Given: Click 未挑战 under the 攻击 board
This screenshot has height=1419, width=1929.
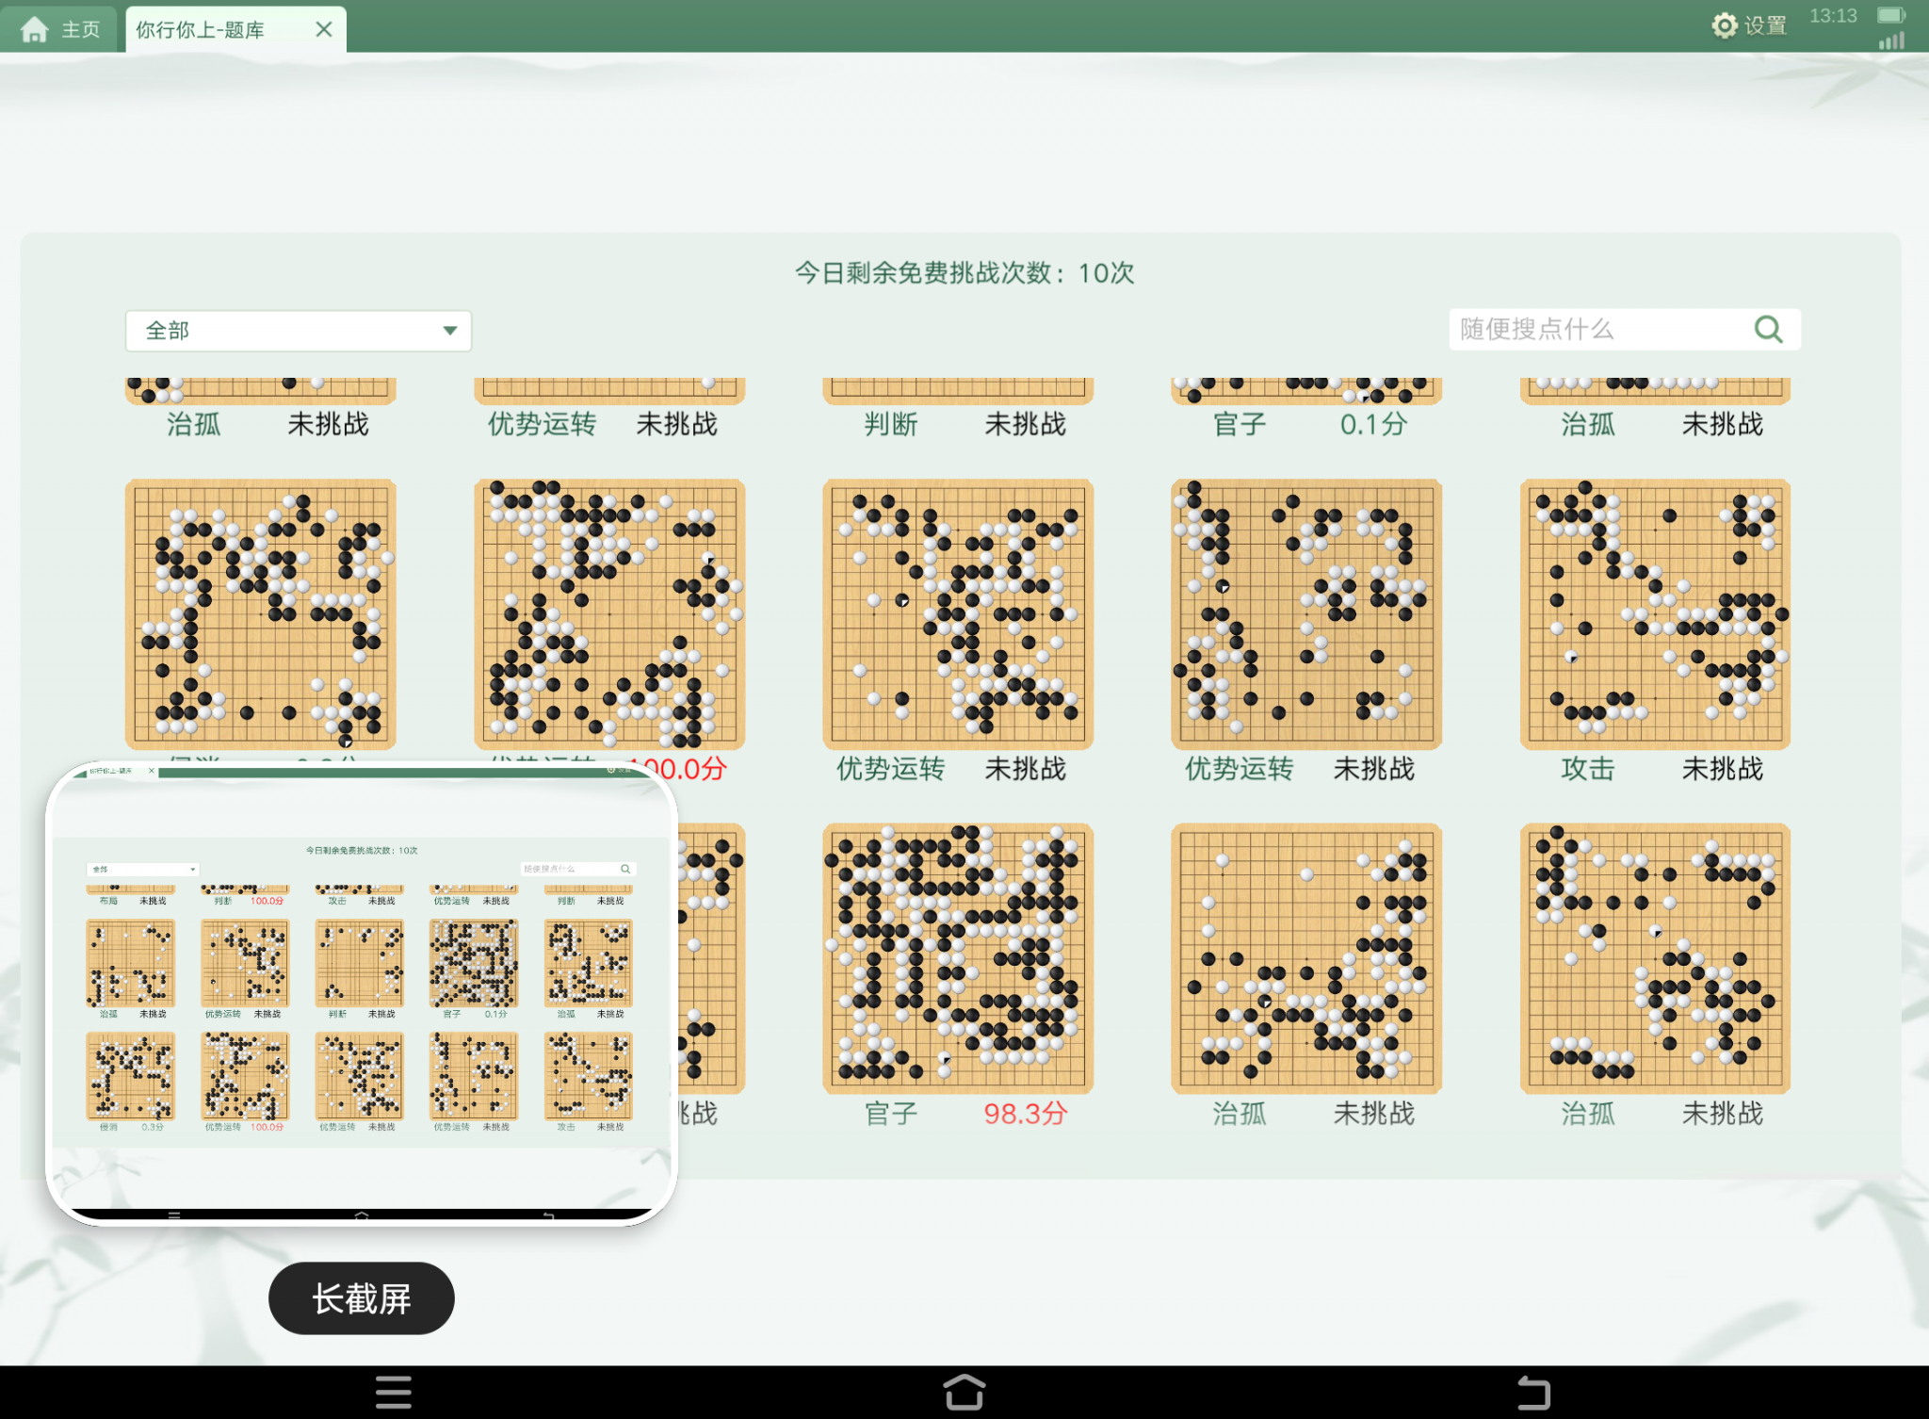Looking at the screenshot, I should [x=1723, y=769].
